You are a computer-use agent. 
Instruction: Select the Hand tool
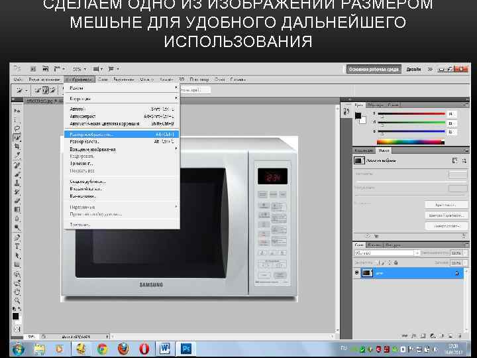[17, 292]
